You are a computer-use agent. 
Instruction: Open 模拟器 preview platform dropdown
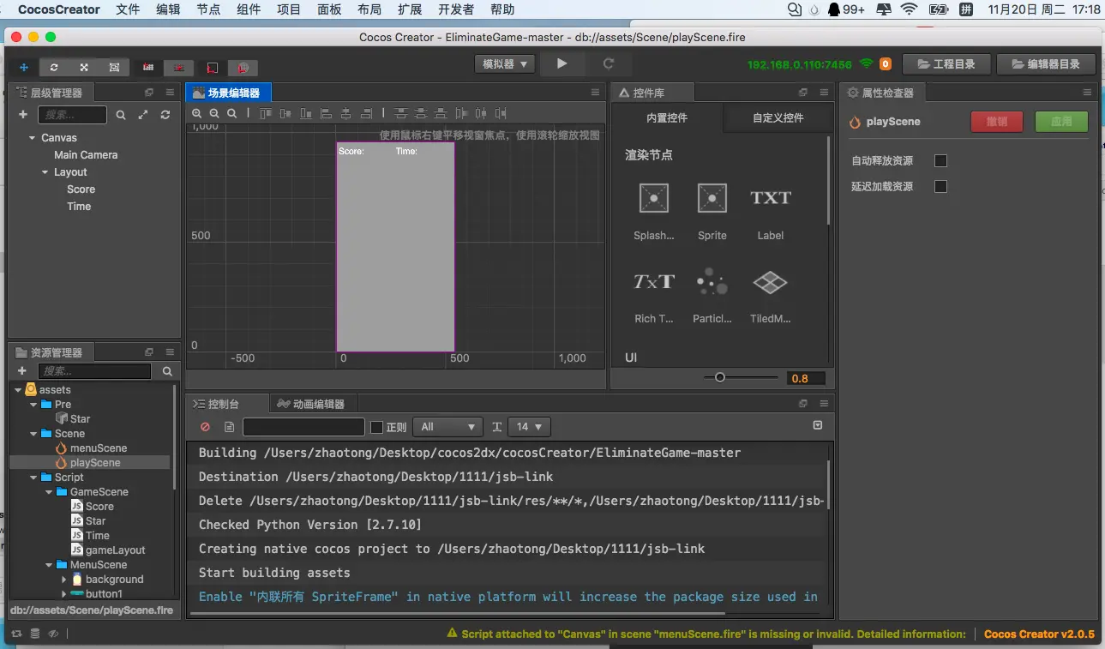tap(505, 63)
